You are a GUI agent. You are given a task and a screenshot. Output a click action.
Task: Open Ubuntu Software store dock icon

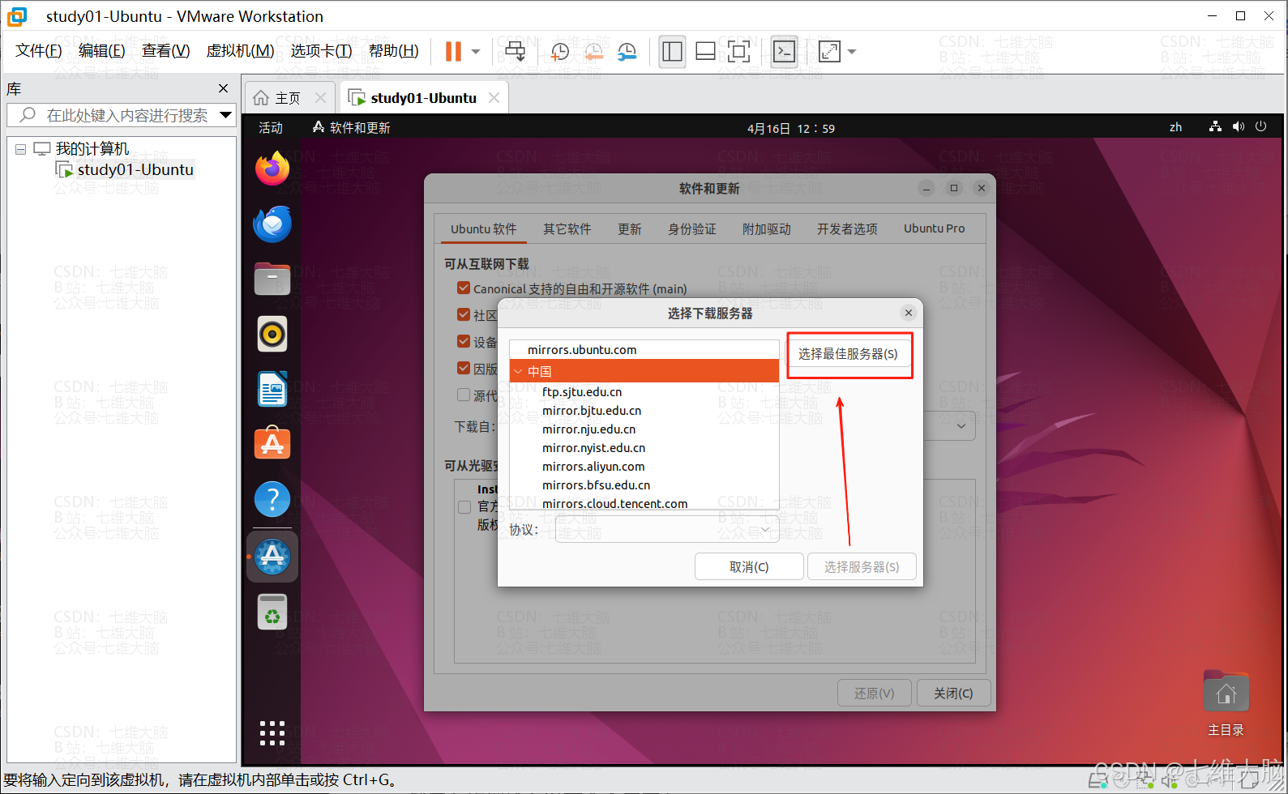click(x=272, y=443)
